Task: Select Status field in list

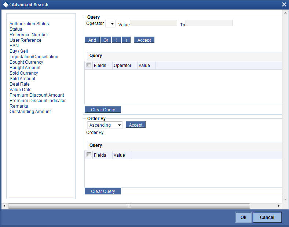Action: pos(16,29)
